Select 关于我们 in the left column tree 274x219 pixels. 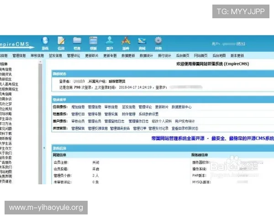[x=6, y=153]
